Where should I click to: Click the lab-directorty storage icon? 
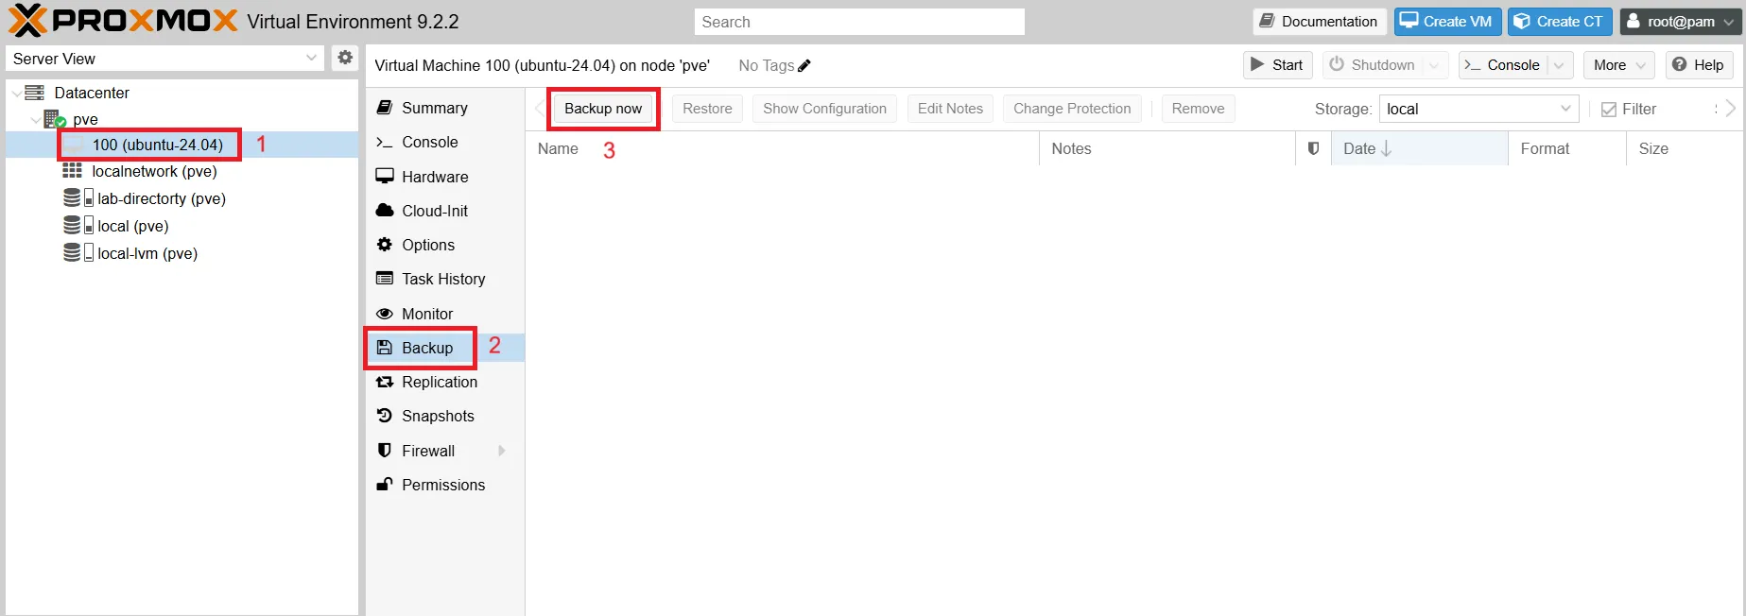click(78, 198)
